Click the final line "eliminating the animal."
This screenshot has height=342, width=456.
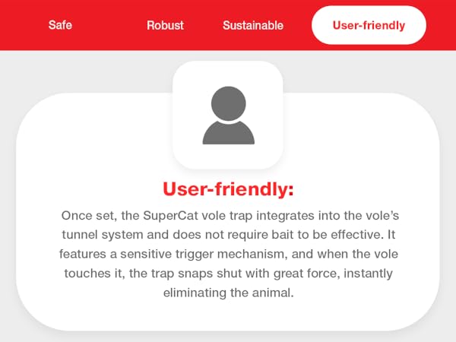229,293
